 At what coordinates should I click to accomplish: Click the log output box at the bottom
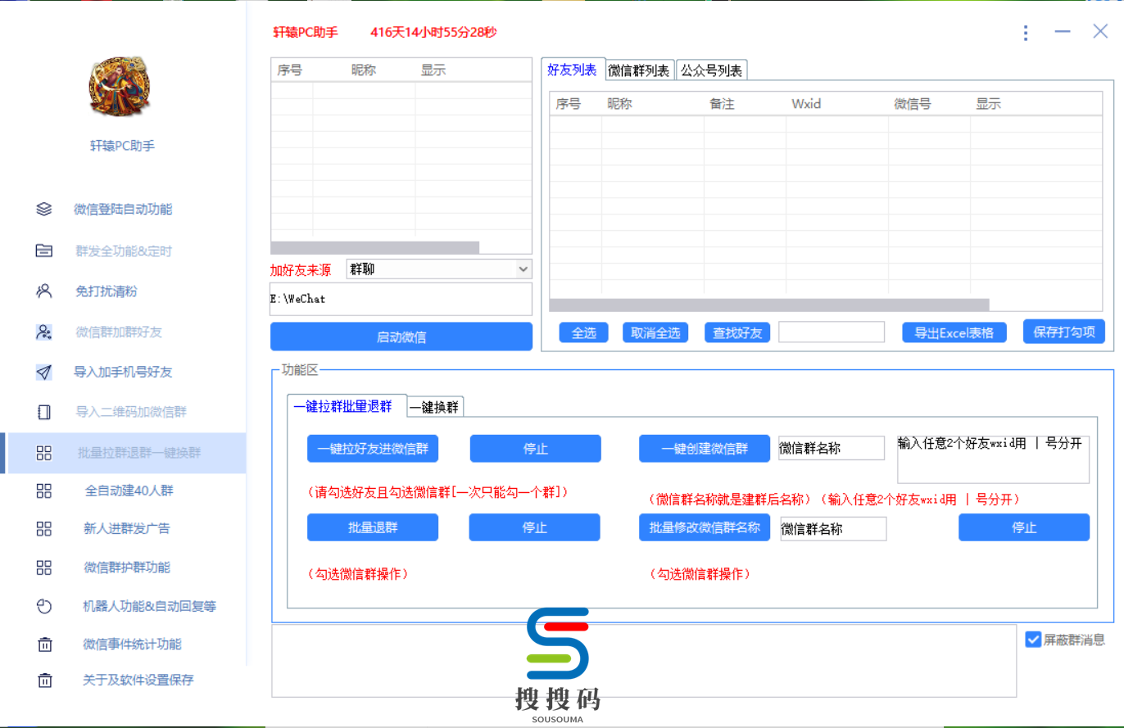pos(644,661)
